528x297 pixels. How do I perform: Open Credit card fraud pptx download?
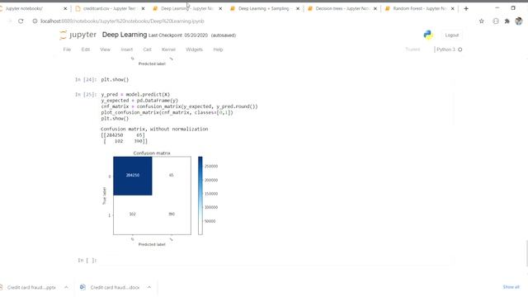pos(31,287)
